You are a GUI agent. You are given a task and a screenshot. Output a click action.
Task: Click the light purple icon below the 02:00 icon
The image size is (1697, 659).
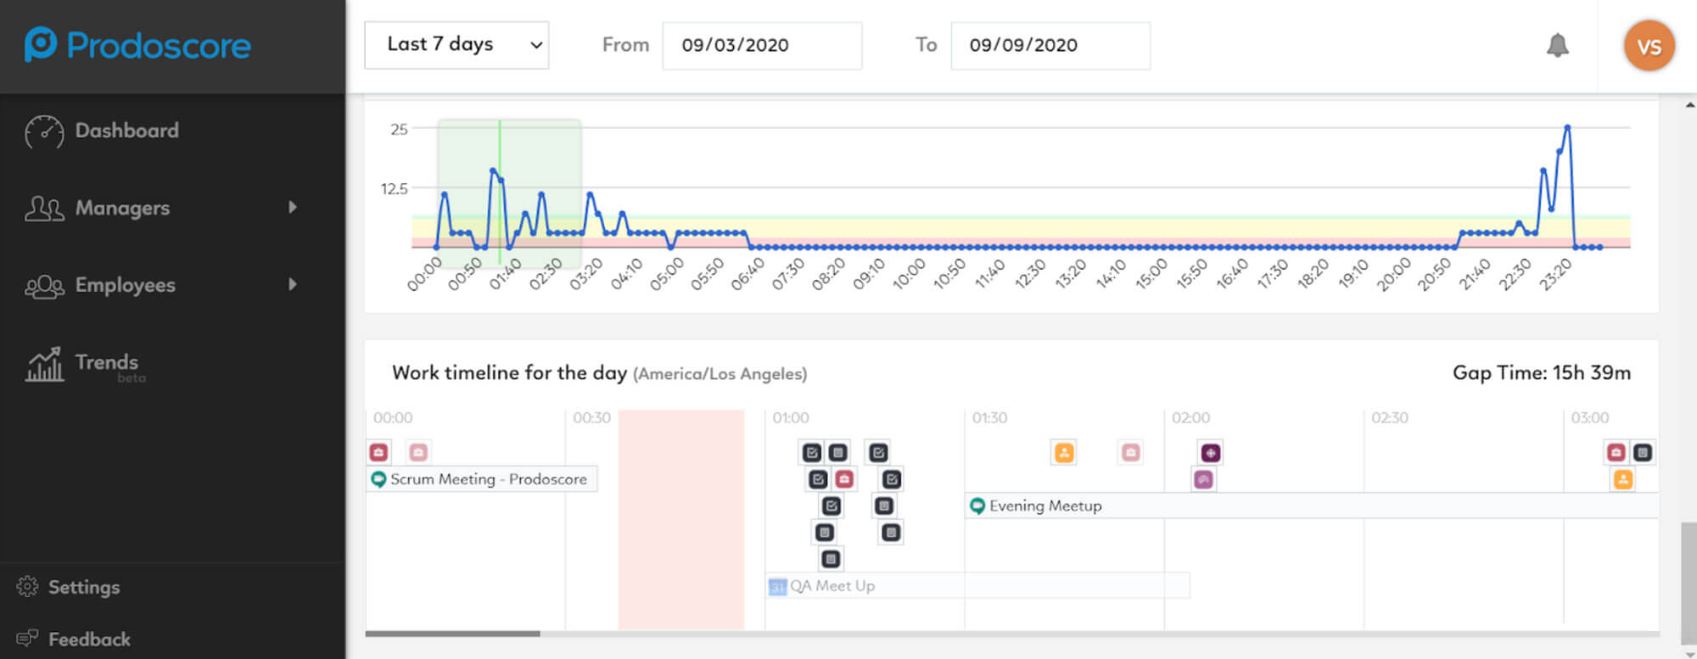click(1203, 479)
